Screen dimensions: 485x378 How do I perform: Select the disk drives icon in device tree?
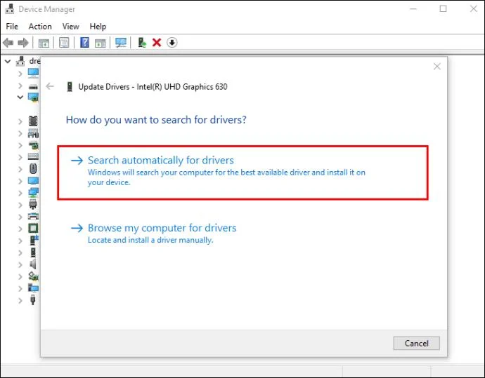point(33,87)
